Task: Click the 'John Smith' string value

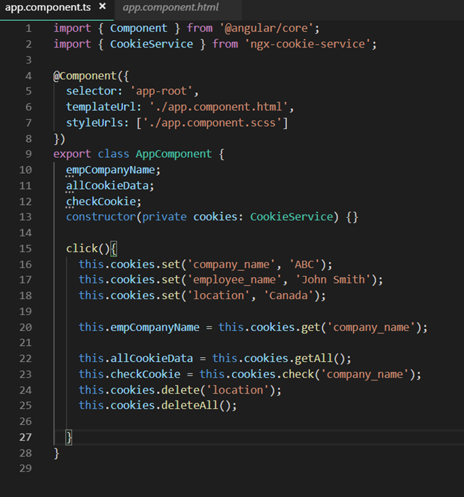Action: pos(333,280)
